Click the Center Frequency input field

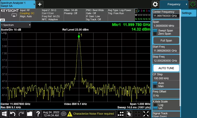click(x=166, y=16)
